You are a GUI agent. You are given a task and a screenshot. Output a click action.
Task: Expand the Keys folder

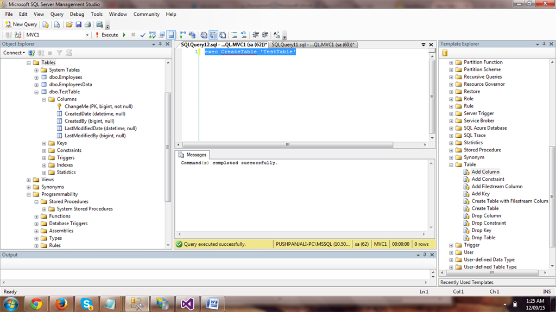[x=45, y=143]
